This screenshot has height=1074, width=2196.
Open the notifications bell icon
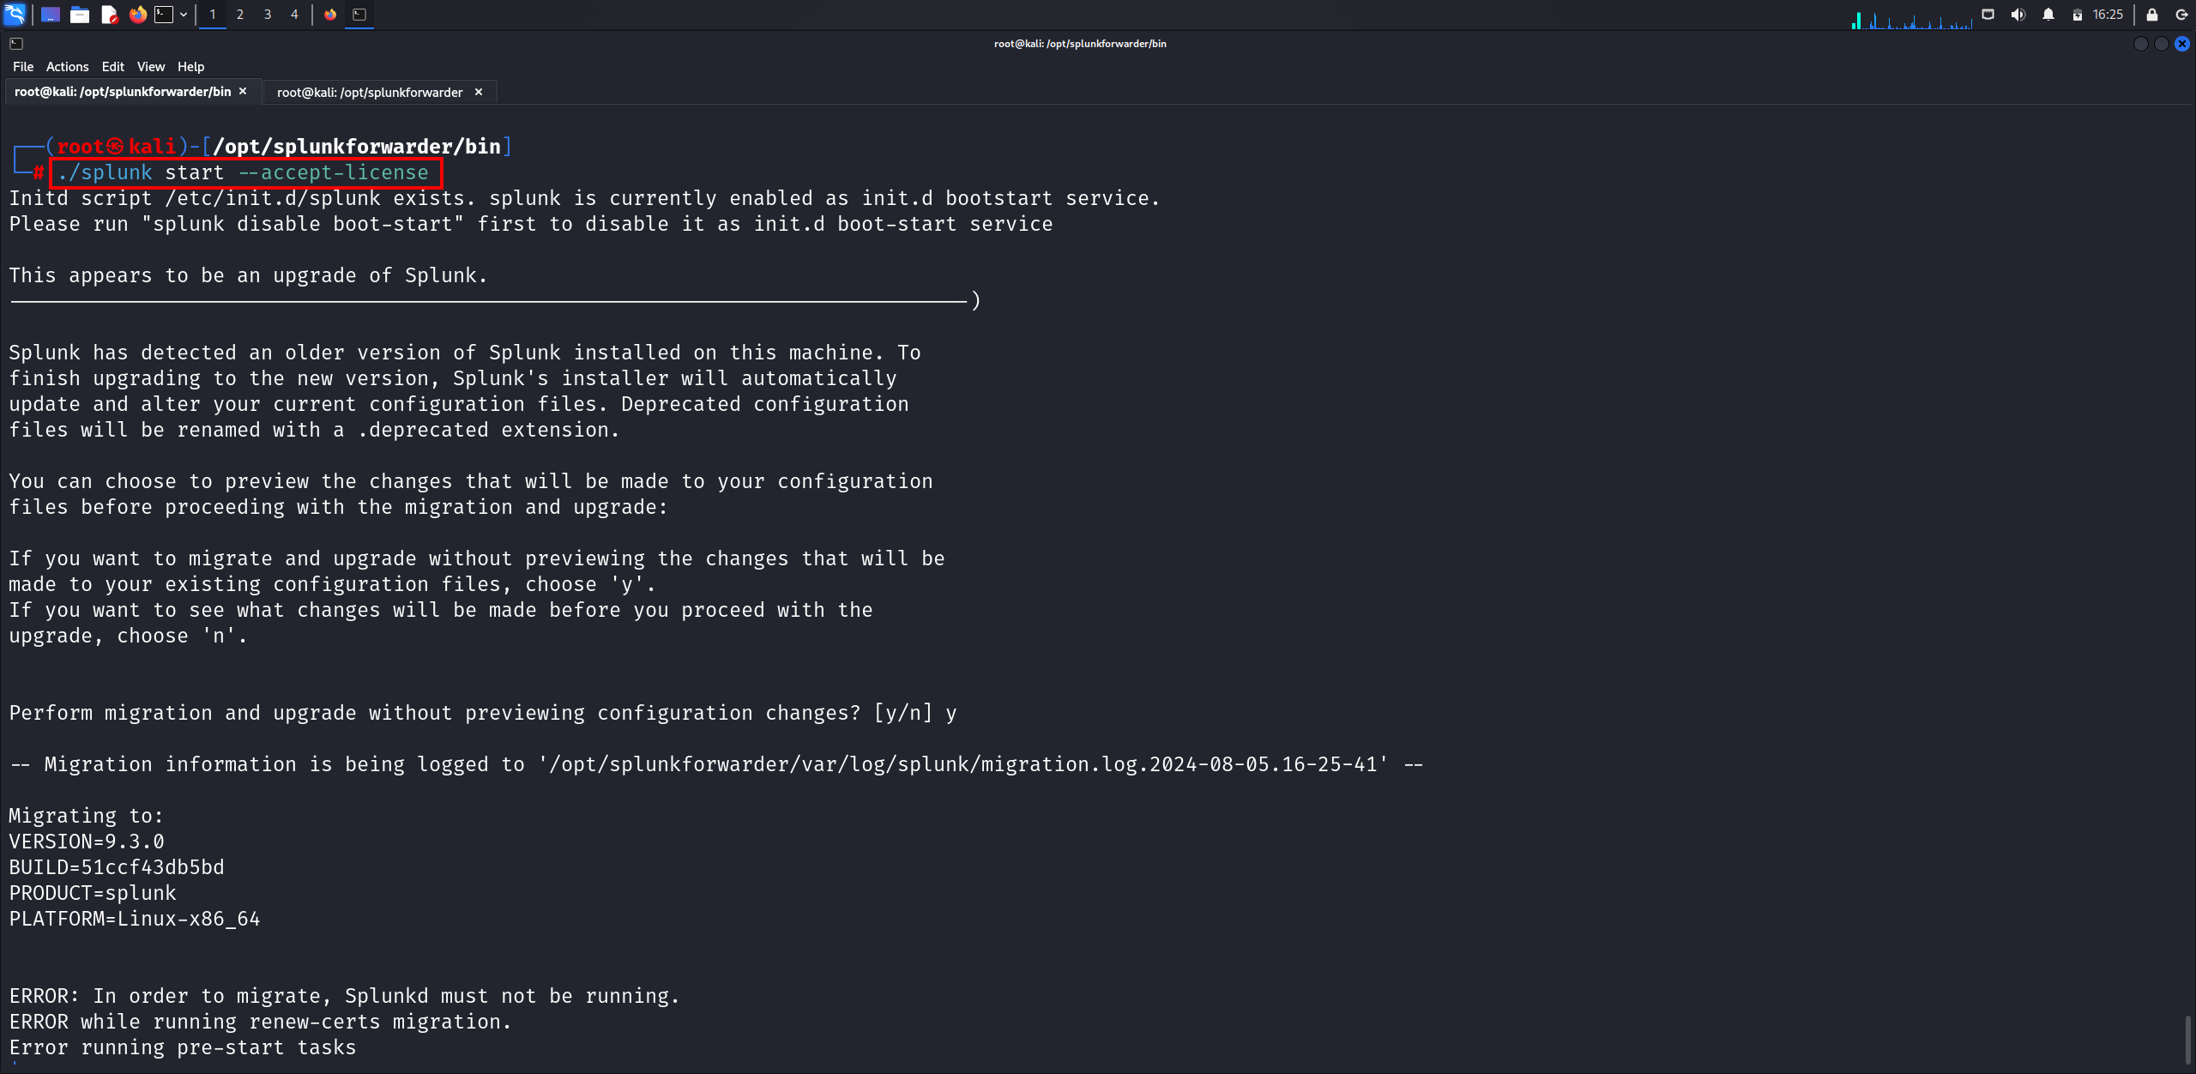2048,15
